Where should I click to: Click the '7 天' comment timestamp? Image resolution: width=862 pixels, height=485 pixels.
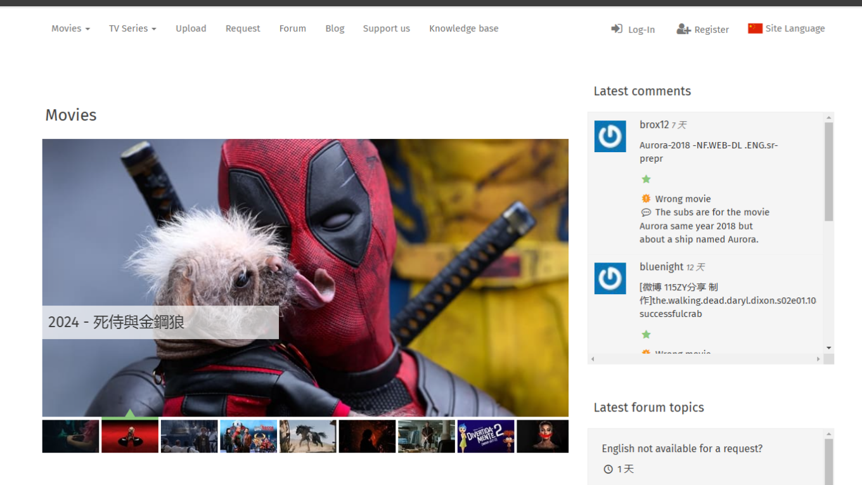coord(679,126)
